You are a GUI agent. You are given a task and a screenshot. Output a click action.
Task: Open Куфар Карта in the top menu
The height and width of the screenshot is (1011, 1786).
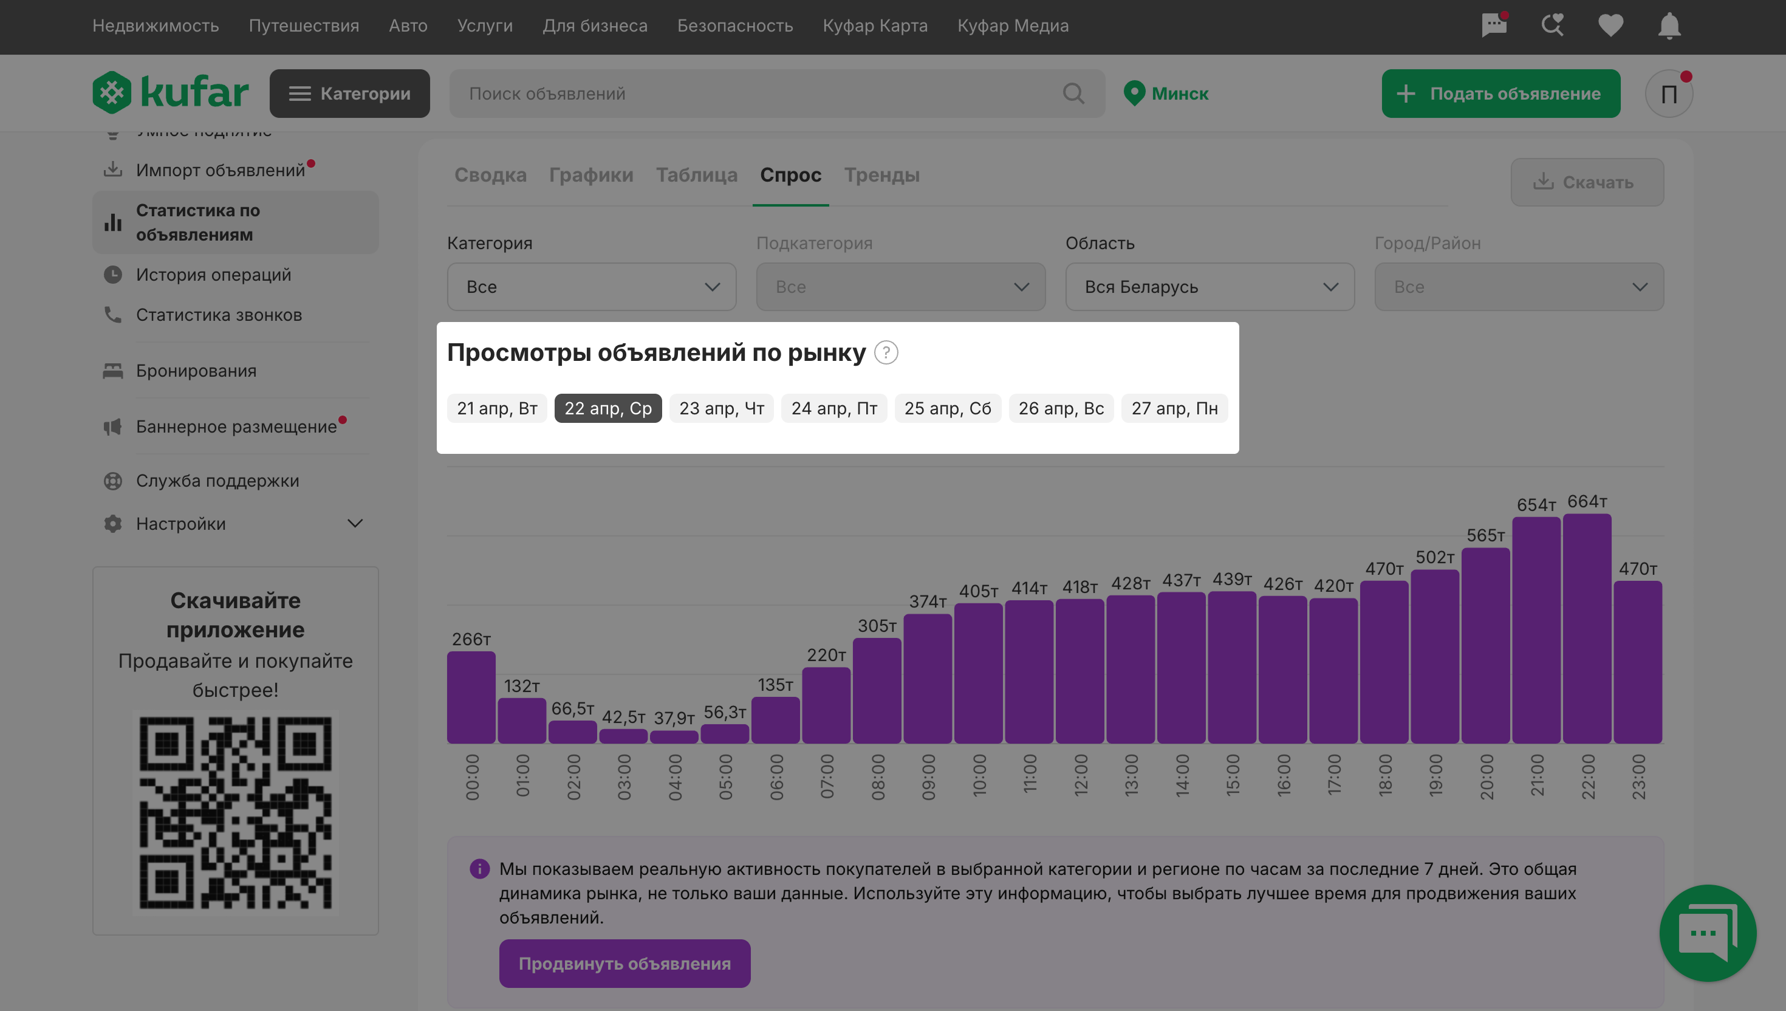[x=875, y=26]
